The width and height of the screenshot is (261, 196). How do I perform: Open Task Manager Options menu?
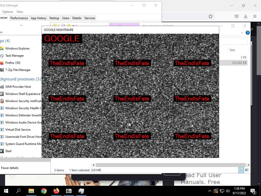[x=8, y=12]
